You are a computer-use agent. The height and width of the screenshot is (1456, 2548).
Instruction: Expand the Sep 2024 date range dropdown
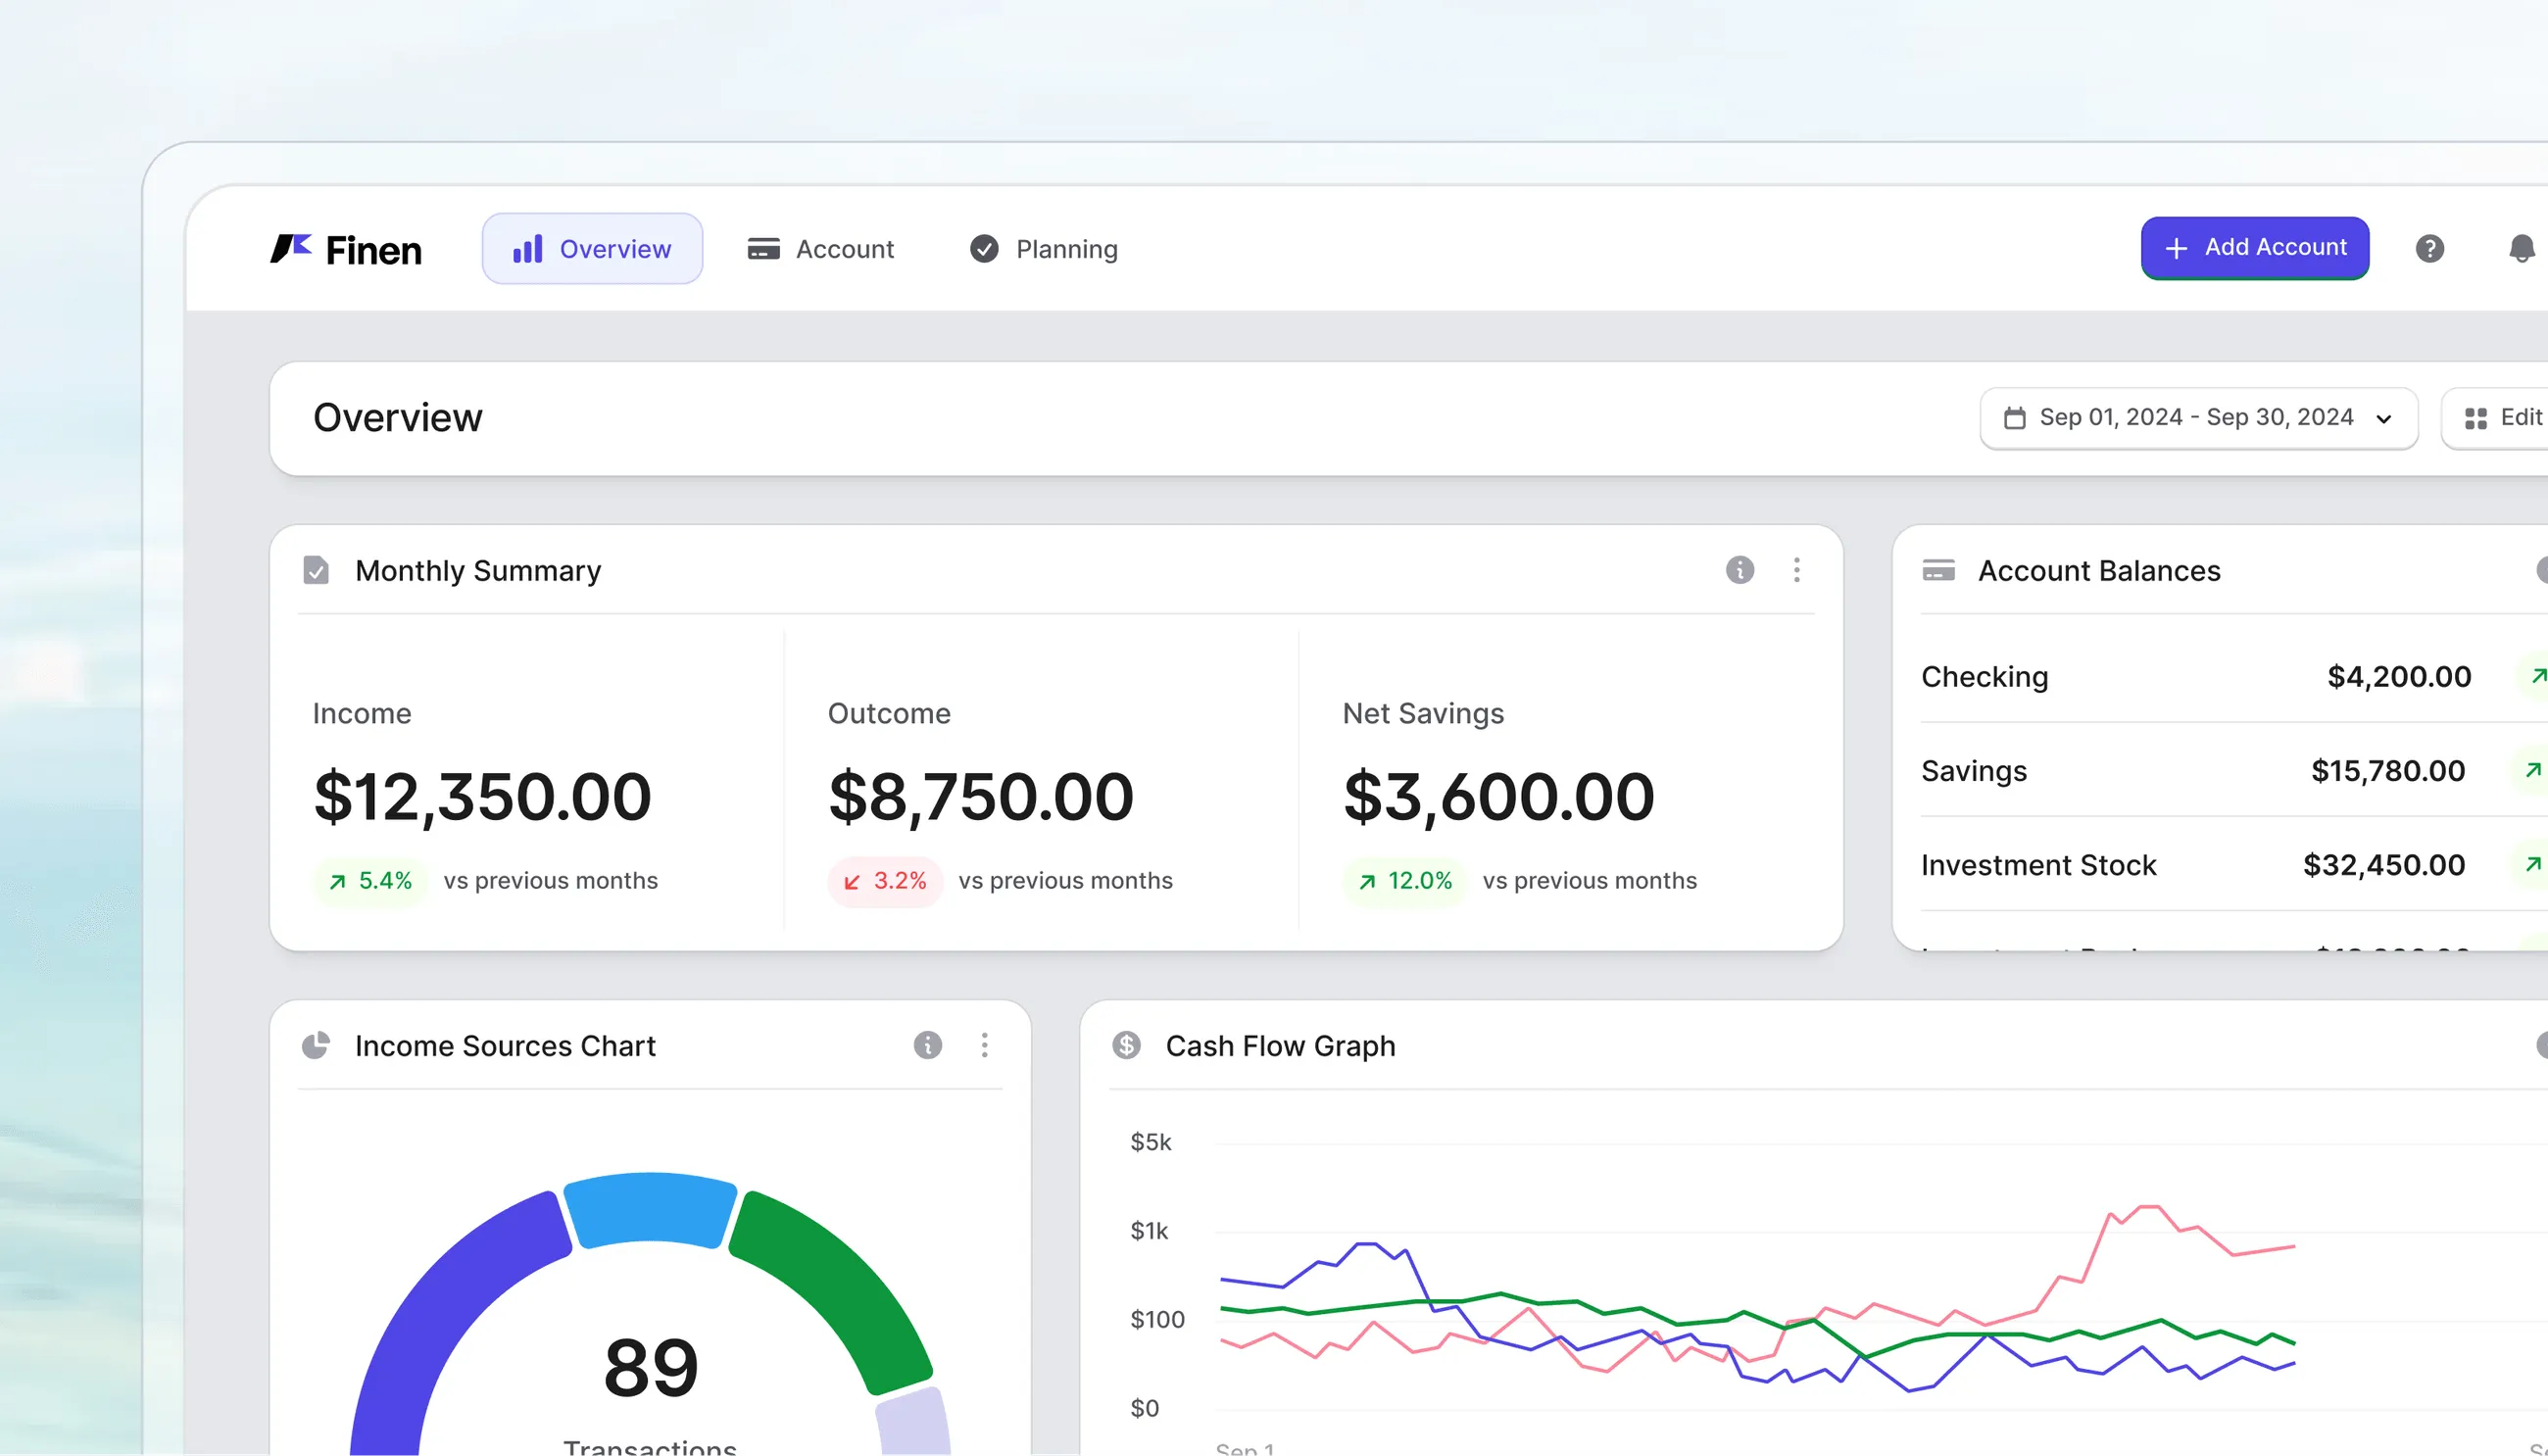[x=2197, y=418]
